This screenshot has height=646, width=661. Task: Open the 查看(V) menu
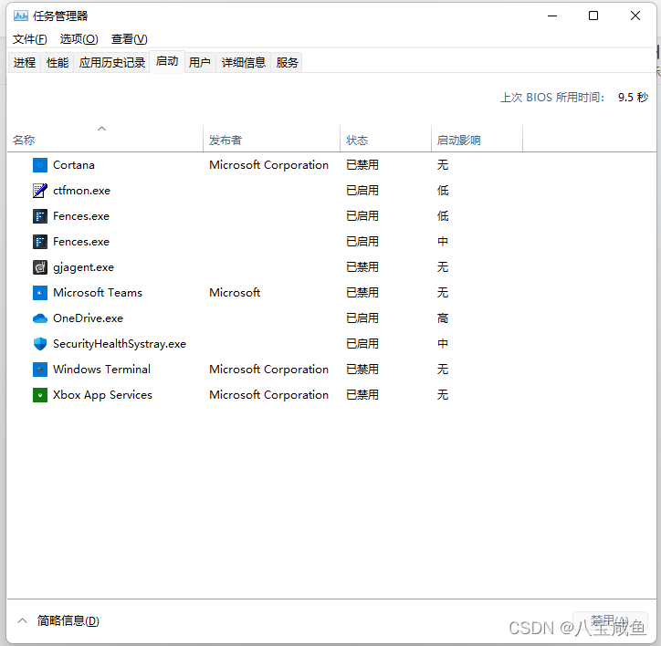(x=129, y=39)
